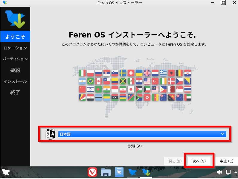Image resolution: width=238 pixels, height=179 pixels.
Task: Click the Canada flag
Action: (98, 81)
